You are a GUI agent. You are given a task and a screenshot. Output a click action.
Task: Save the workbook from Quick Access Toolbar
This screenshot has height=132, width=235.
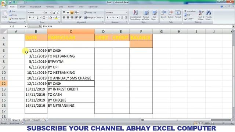(10, 2)
